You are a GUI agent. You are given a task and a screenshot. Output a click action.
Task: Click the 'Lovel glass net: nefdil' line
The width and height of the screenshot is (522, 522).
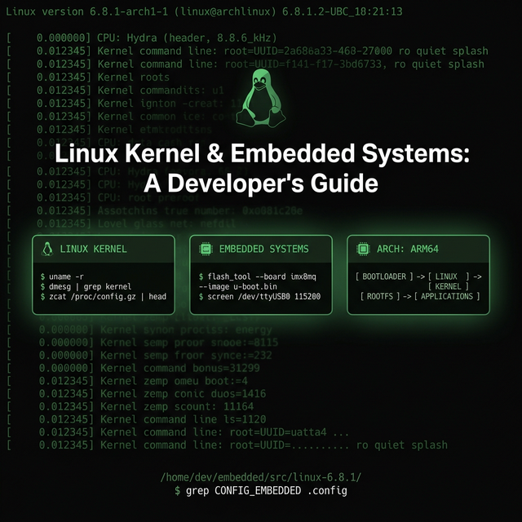[122, 223]
